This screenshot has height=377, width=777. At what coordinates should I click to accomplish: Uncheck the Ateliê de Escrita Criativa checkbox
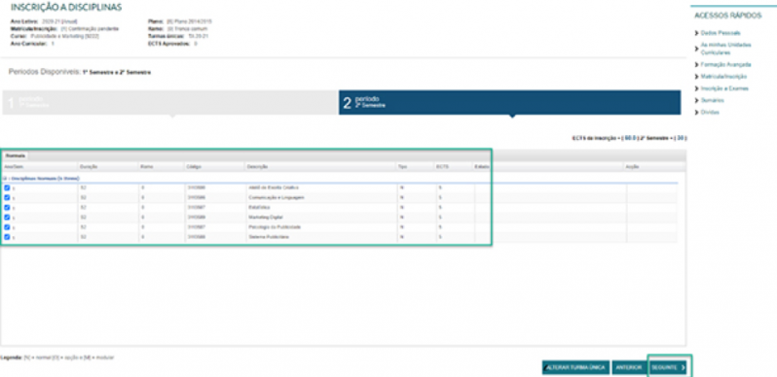7,188
